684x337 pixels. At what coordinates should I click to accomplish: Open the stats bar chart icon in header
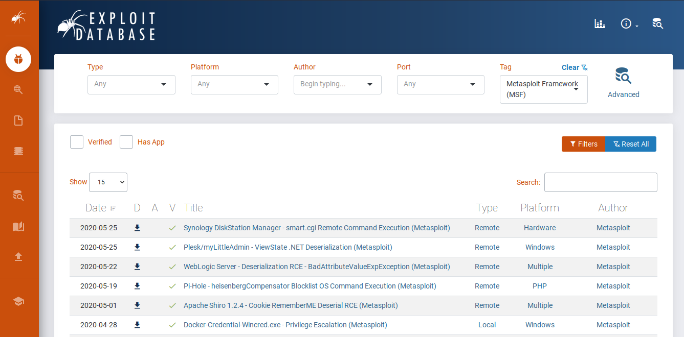coord(600,23)
